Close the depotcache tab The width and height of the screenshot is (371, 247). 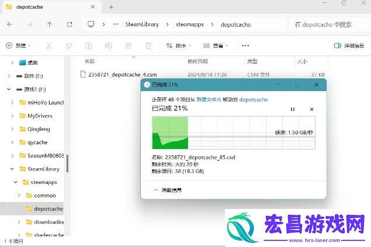tap(93, 7)
